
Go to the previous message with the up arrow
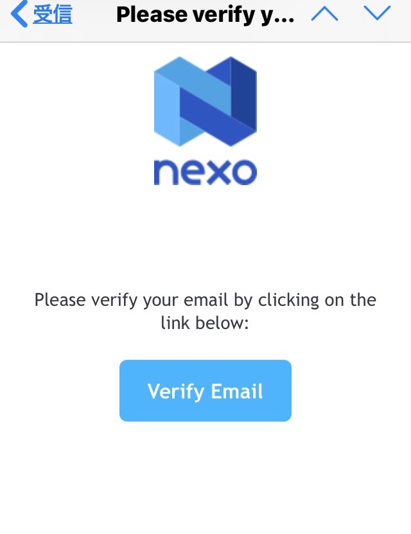(324, 14)
